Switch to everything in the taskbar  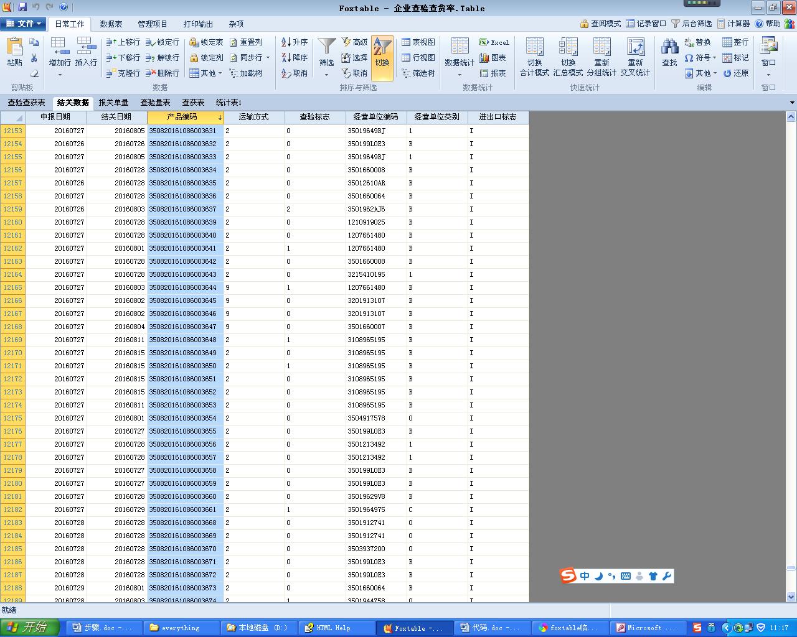click(x=181, y=628)
